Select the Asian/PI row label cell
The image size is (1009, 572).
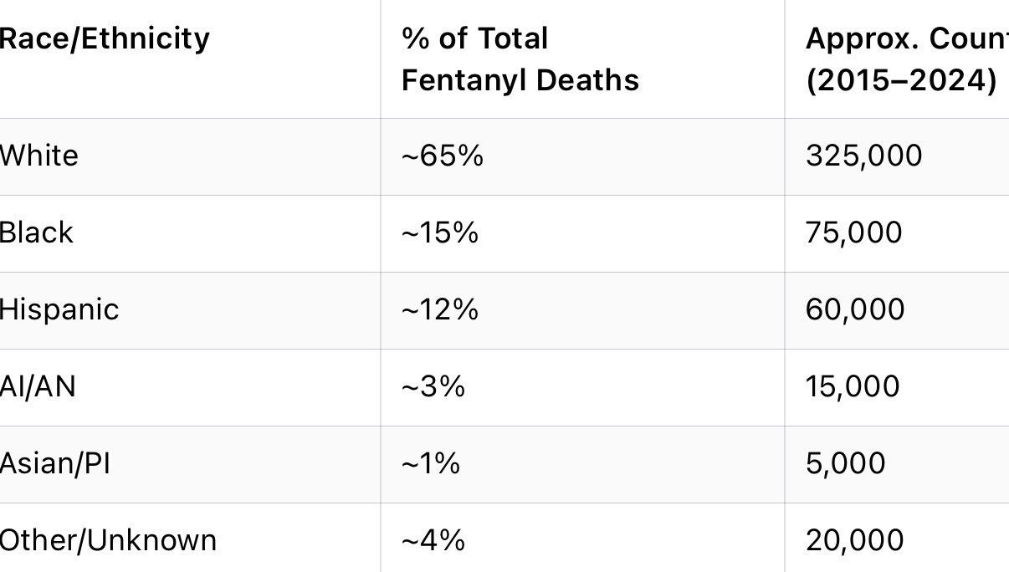click(x=54, y=463)
